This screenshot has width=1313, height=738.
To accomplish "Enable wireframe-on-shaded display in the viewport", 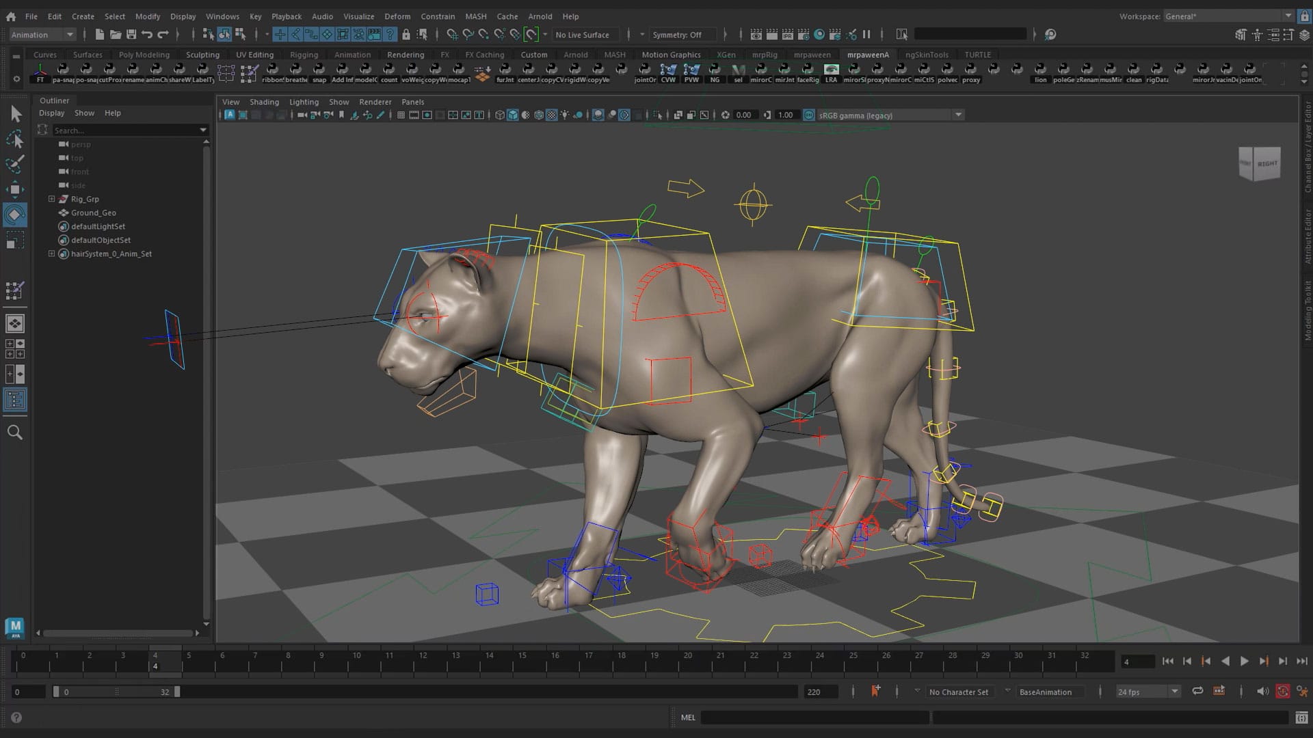I will 539,115.
